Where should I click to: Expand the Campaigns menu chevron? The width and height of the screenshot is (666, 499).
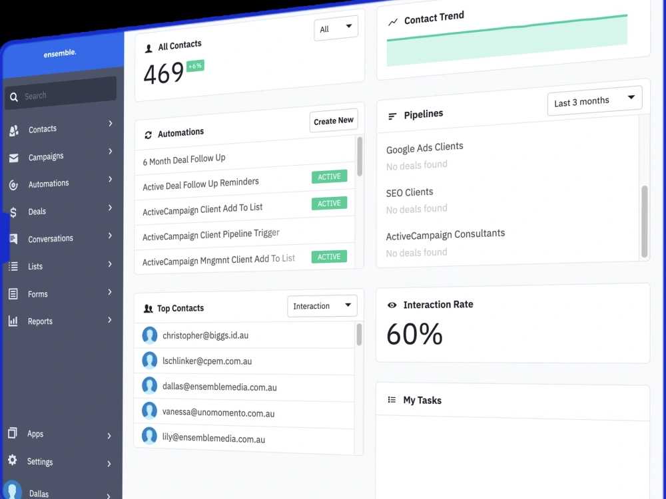(x=111, y=152)
